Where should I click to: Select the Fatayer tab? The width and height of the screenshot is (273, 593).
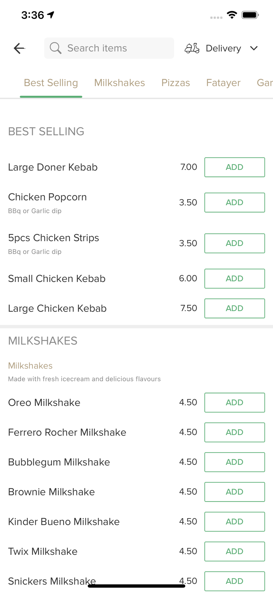[223, 83]
